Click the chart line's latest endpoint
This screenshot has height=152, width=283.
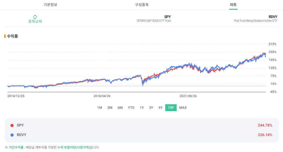[x=265, y=55]
